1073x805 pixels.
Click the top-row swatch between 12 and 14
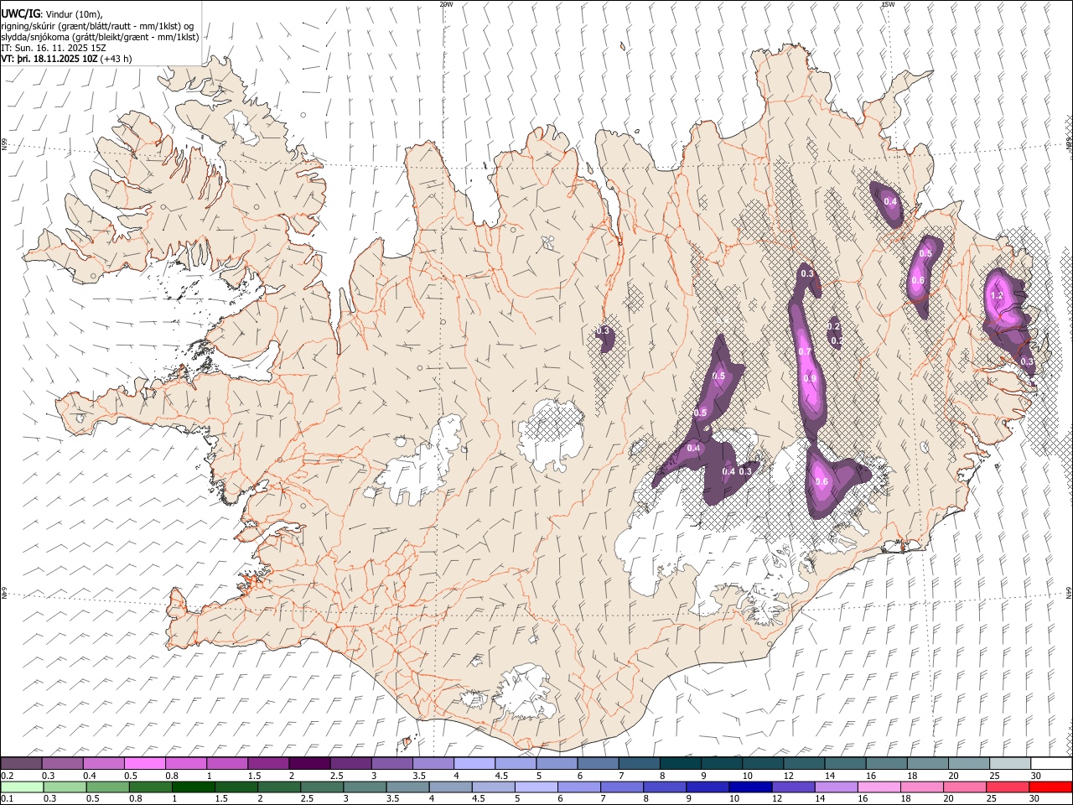point(803,764)
